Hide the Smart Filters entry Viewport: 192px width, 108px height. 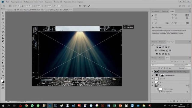[x=157, y=89]
